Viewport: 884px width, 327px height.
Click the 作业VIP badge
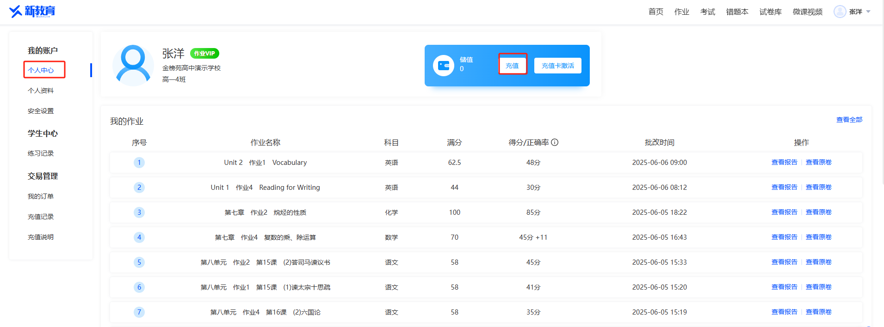(204, 54)
